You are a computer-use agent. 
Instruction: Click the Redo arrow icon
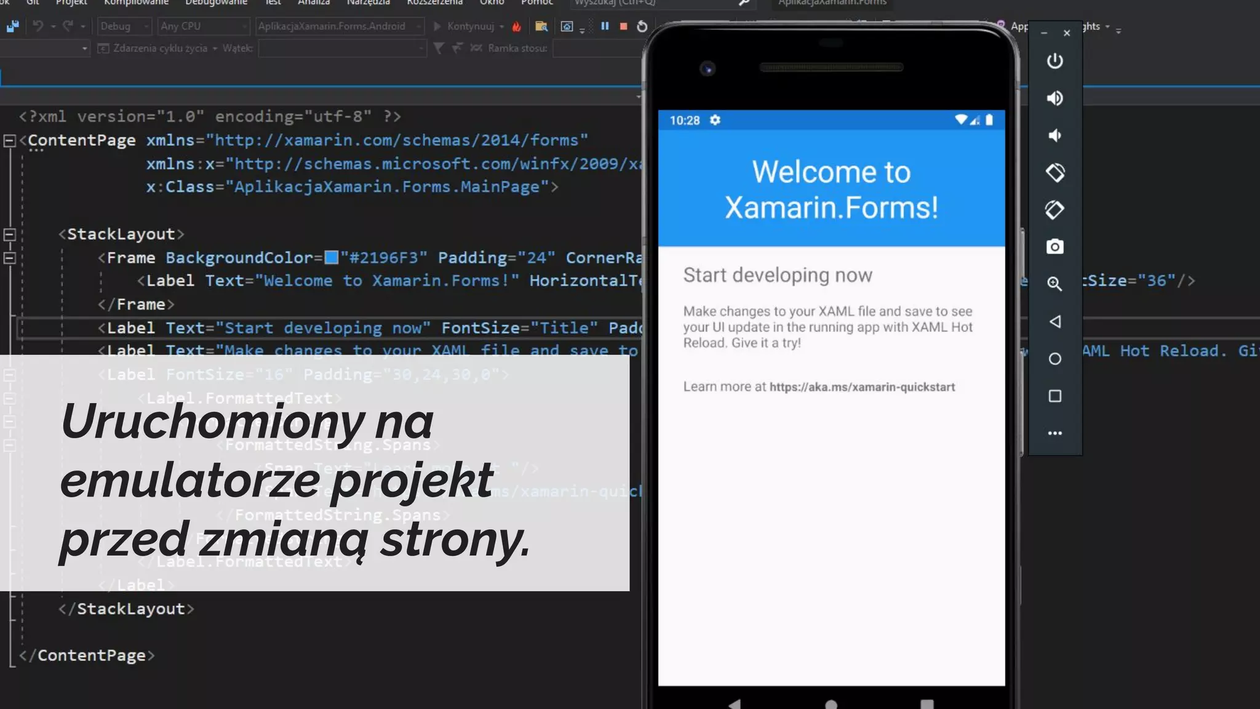pos(68,26)
